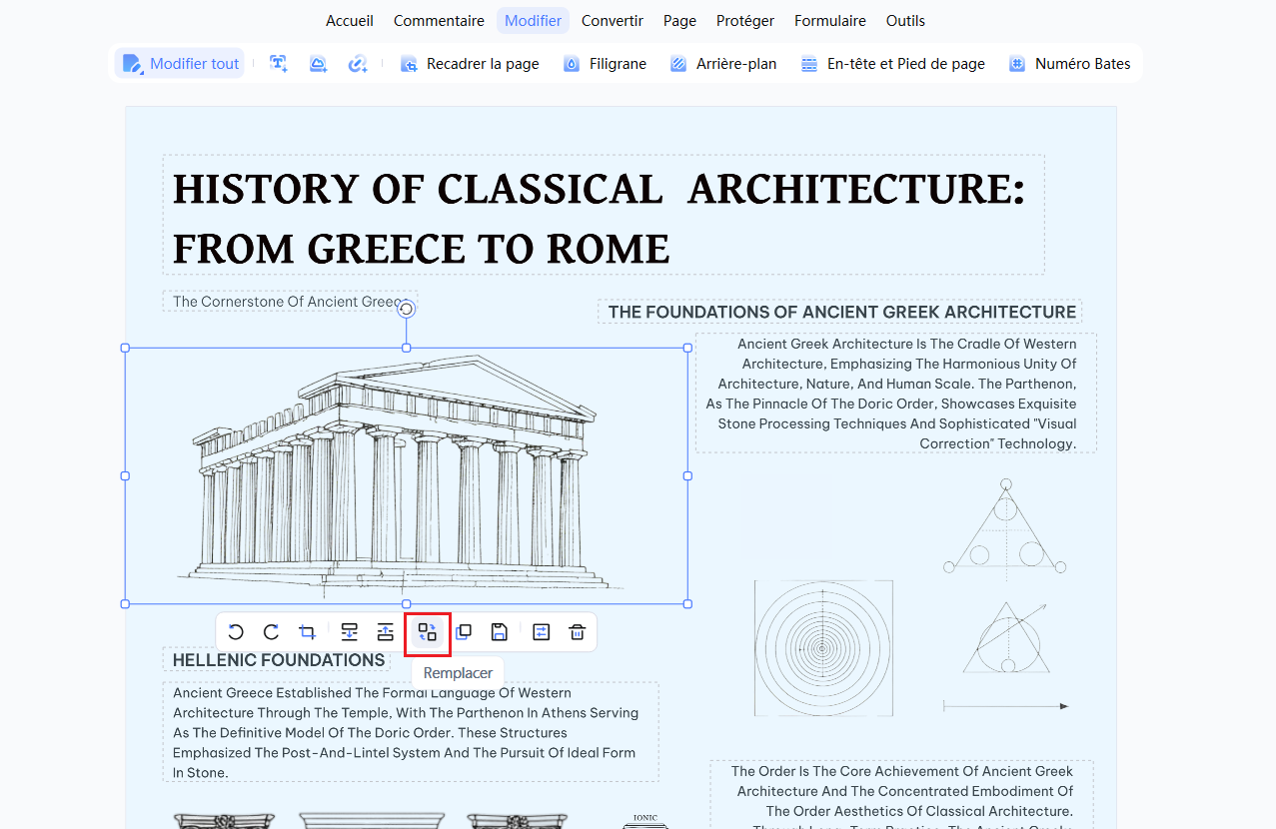Open the Convertir tab
1276x829 pixels.
point(613,21)
